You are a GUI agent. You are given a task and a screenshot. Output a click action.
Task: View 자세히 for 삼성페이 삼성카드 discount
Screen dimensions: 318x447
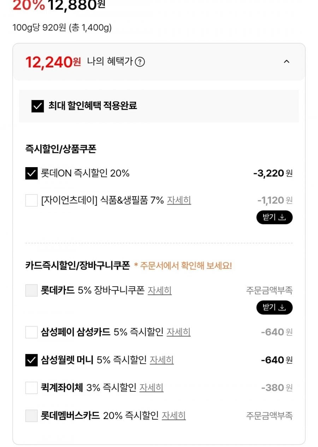pos(179,332)
